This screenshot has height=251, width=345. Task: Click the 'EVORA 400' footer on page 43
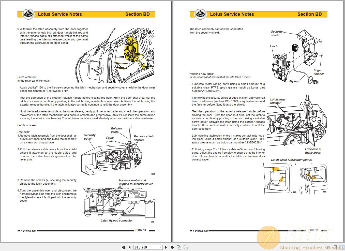coord(28,231)
